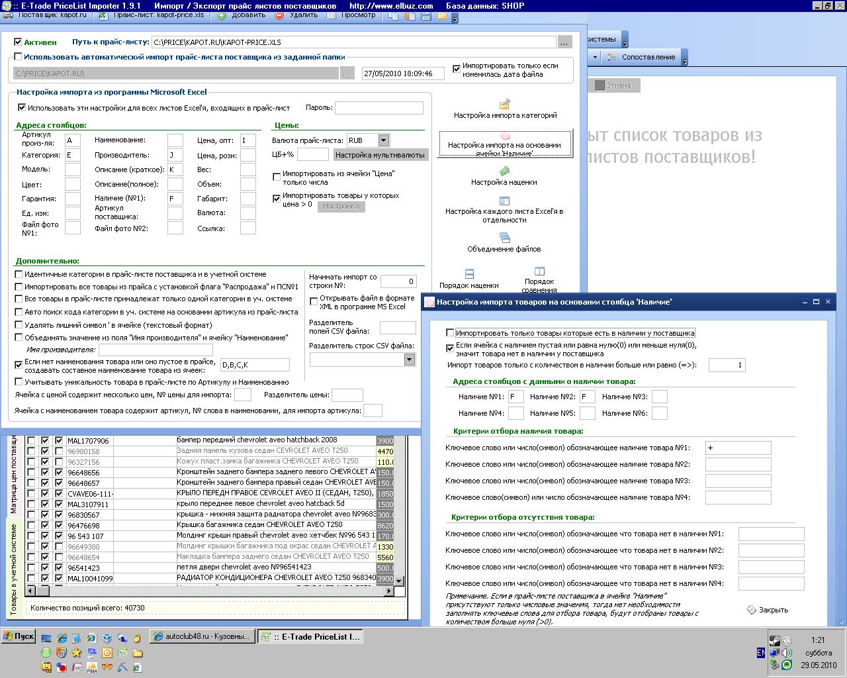
Task: Expand the top toolbar overflow chevron
Action: pyautogui.click(x=455, y=19)
